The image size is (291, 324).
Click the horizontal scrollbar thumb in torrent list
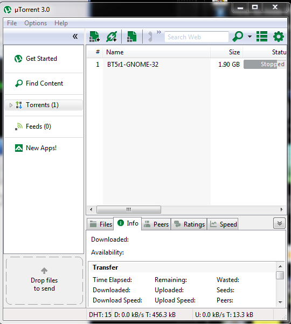click(129, 209)
